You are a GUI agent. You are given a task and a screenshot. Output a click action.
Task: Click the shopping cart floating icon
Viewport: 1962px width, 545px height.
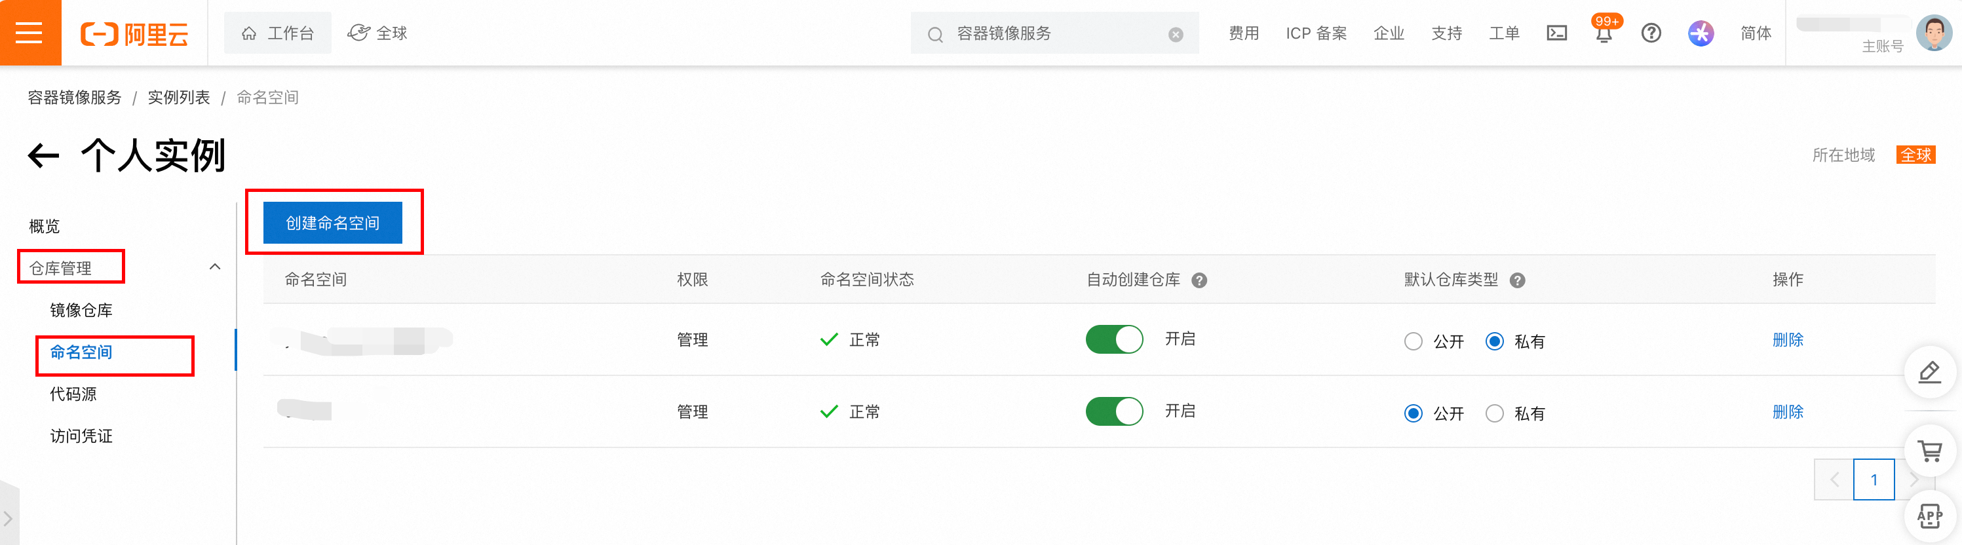click(1929, 451)
